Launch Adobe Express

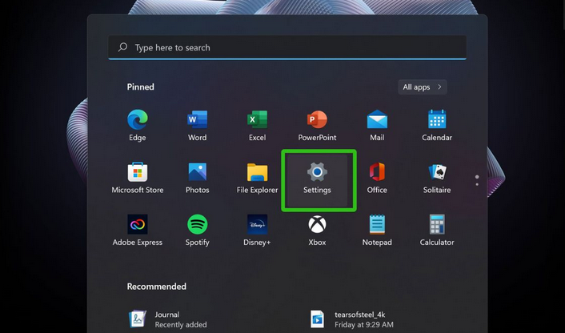138,231
